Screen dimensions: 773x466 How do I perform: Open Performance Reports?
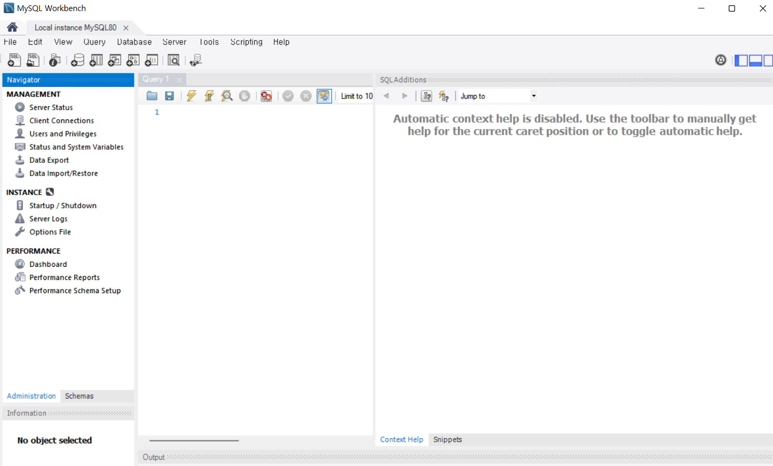coord(64,277)
